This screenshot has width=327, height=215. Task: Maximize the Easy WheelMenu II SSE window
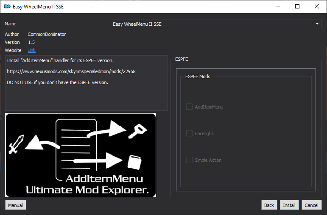[x=297, y=7]
